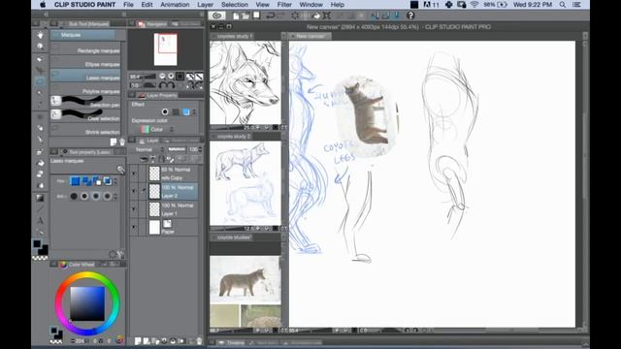The image size is (621, 349).
Task: Open the File menu
Action: coord(128,5)
